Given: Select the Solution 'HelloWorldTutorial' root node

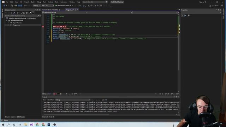Looking at the screenshot, I should 22,18.
